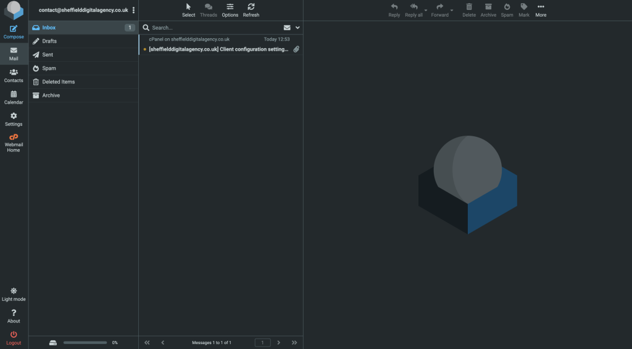Refresh the message list
The height and width of the screenshot is (349, 632).
[251, 10]
